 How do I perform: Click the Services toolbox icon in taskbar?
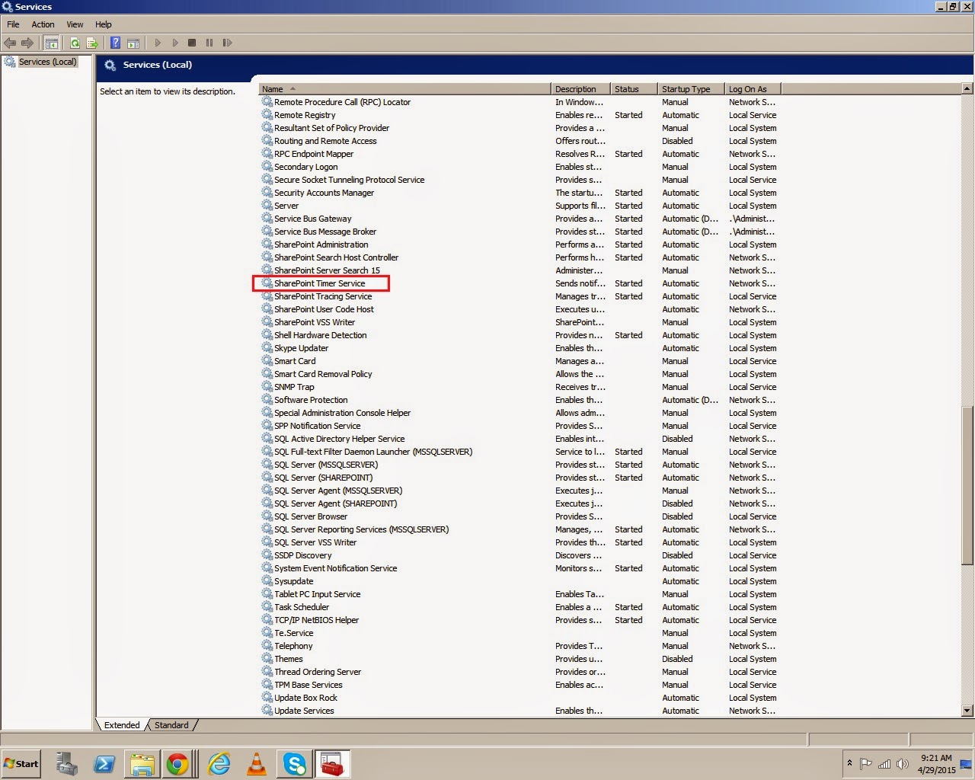332,763
